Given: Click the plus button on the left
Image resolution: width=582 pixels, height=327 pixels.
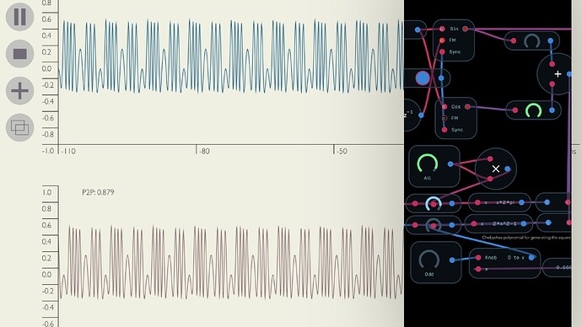Looking at the screenshot, I should [19, 90].
